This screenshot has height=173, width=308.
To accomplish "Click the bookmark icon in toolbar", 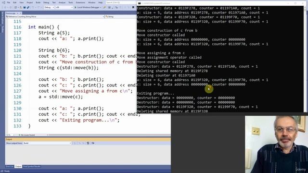I will pos(133,8).
